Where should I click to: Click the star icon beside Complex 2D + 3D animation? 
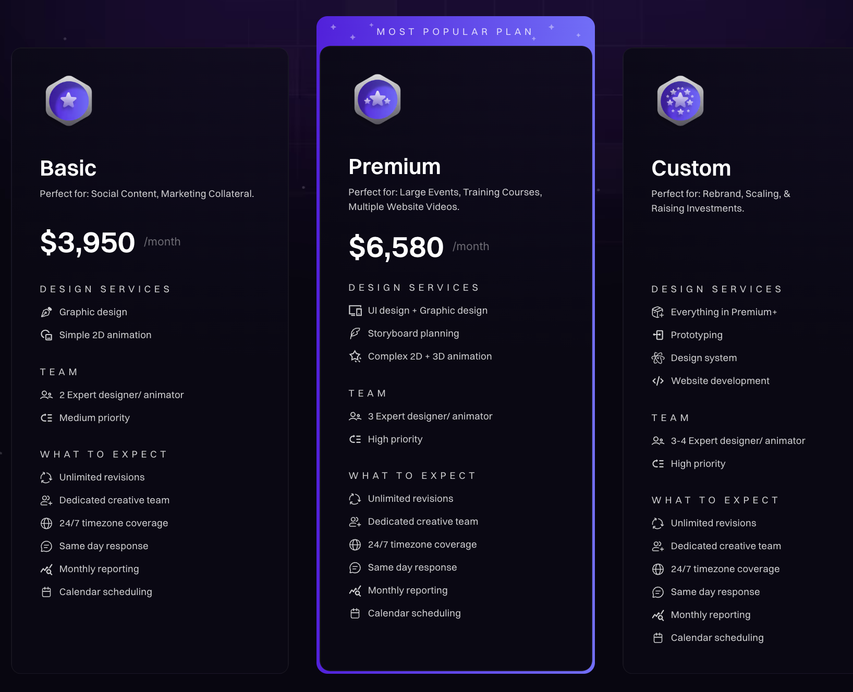(355, 356)
